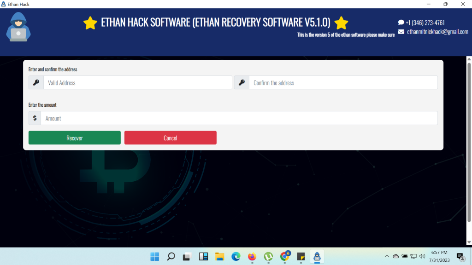Click the hacker avatar logo in header
This screenshot has height=265, width=472.
pyautogui.click(x=18, y=27)
